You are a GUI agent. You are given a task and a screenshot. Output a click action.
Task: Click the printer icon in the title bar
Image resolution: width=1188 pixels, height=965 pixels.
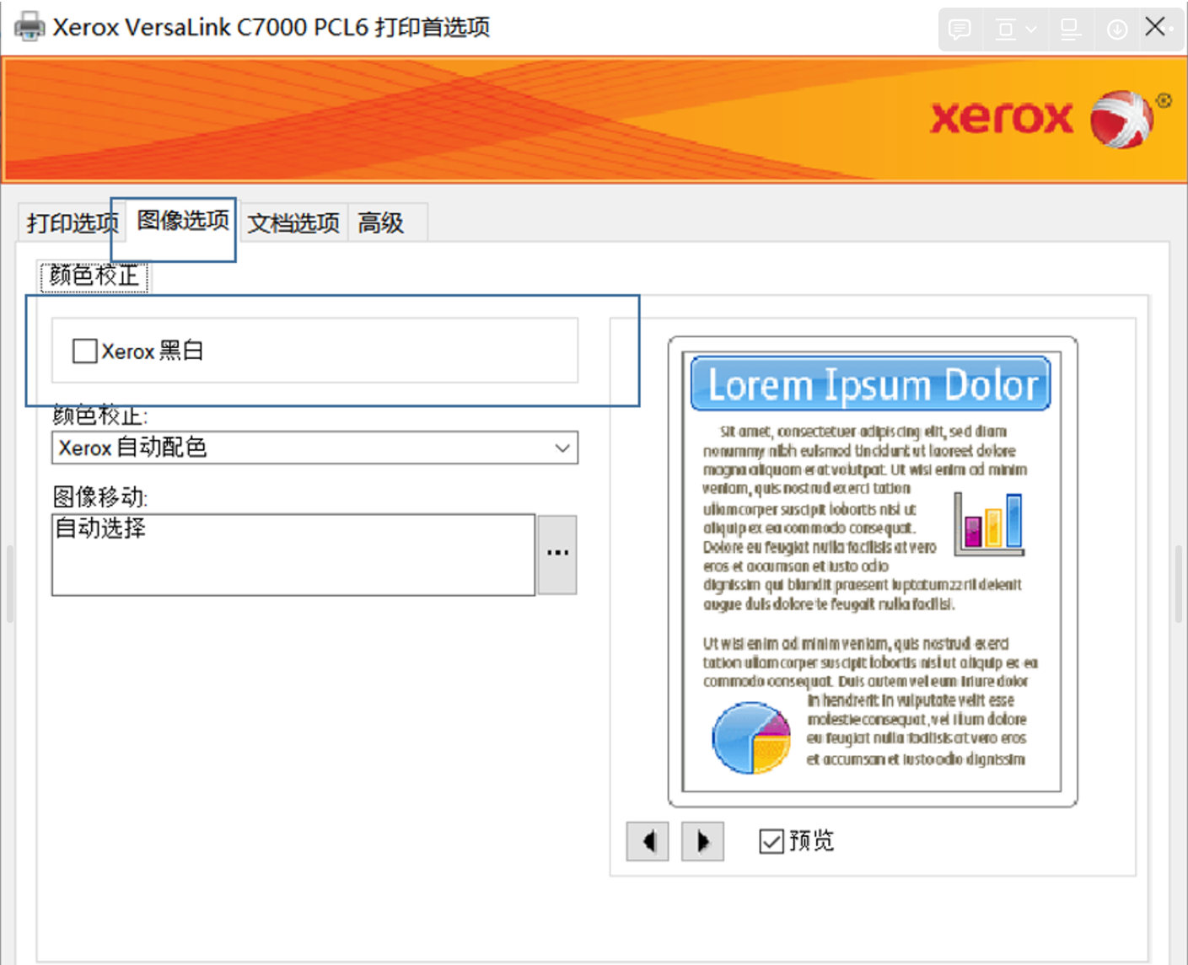tap(30, 27)
